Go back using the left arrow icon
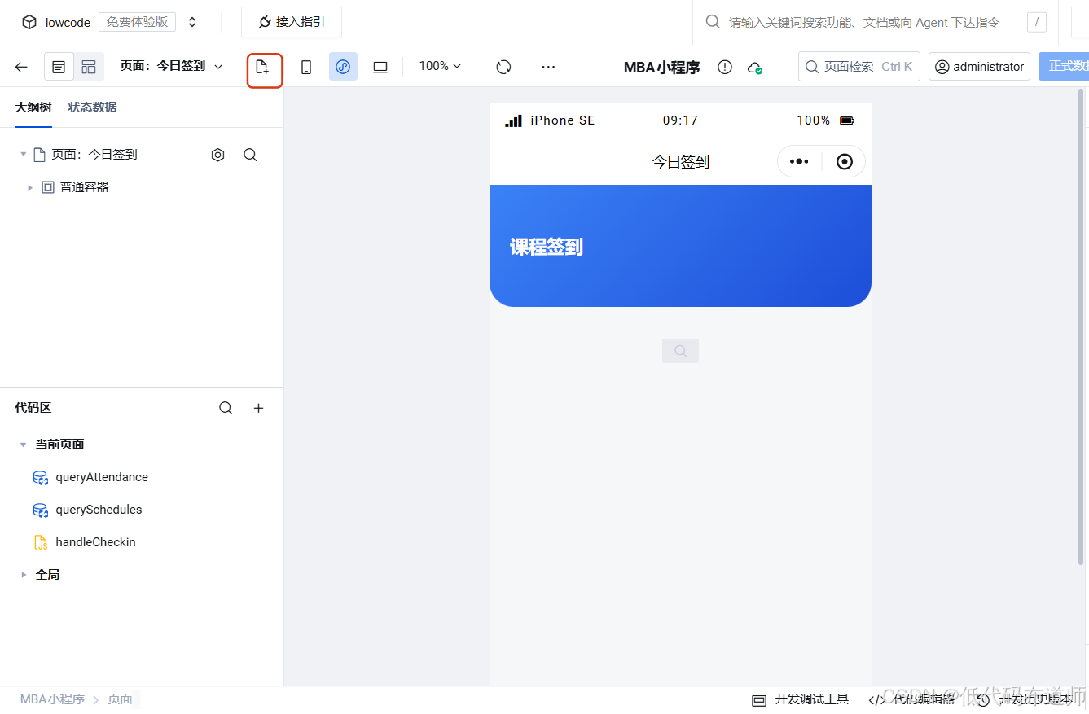 [x=21, y=67]
